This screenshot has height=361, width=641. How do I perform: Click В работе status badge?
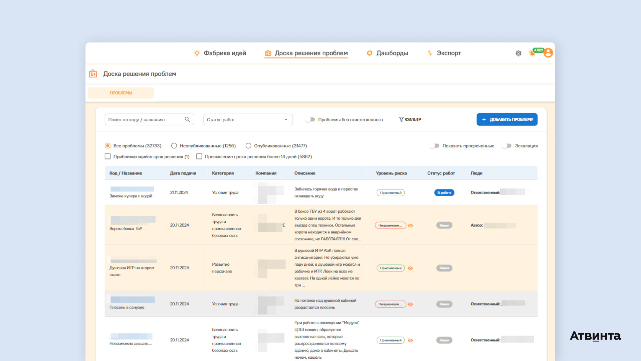444,193
